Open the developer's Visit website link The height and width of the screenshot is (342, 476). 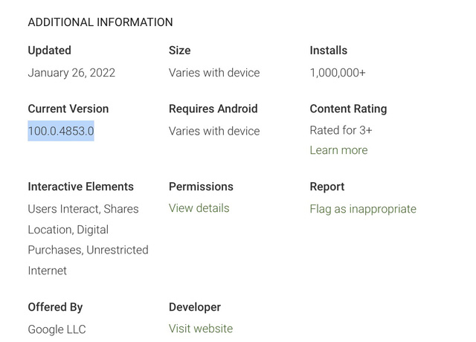pyautogui.click(x=200, y=329)
